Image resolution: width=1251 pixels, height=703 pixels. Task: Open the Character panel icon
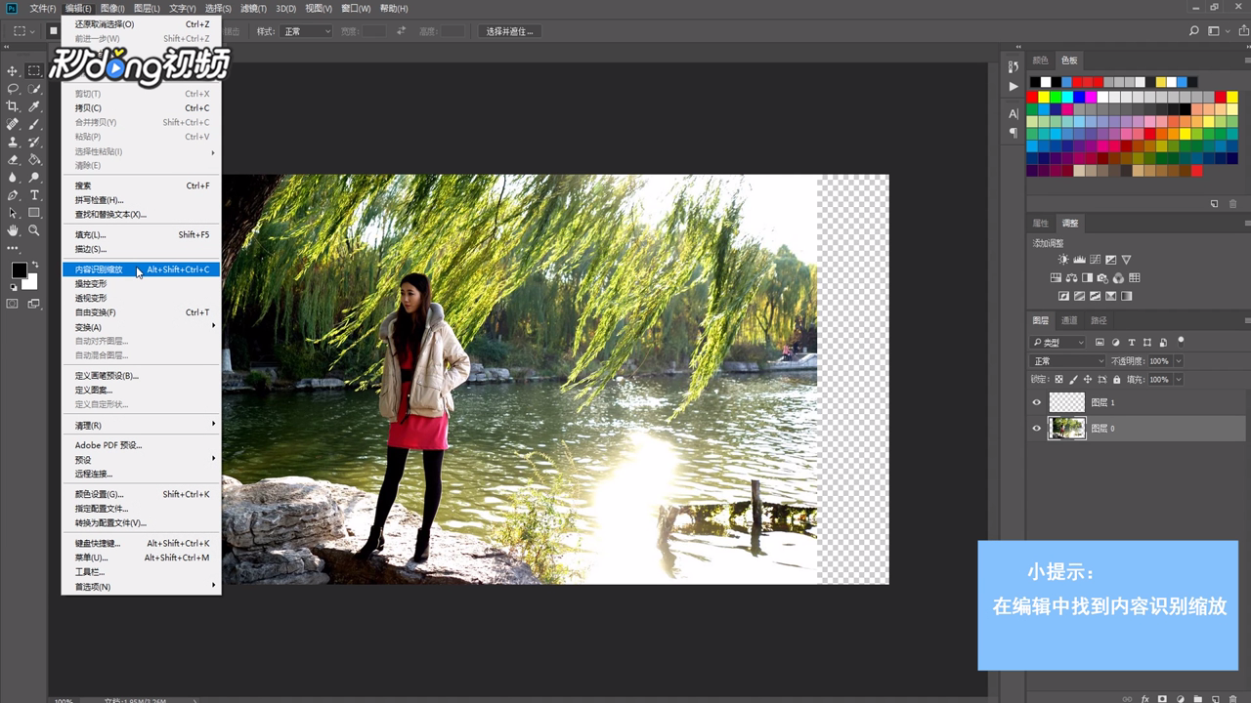(1014, 114)
